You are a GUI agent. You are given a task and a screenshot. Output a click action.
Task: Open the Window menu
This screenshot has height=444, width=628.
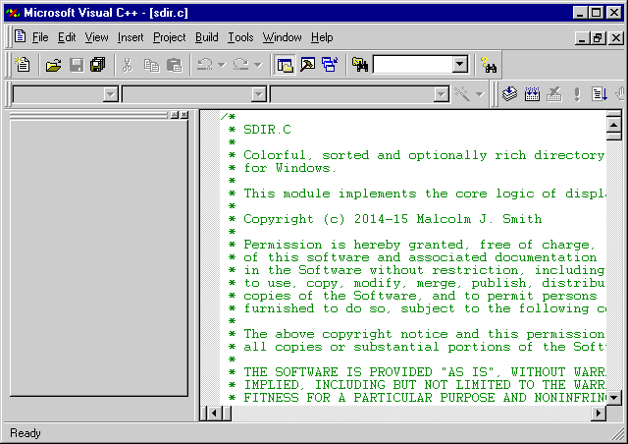[282, 37]
